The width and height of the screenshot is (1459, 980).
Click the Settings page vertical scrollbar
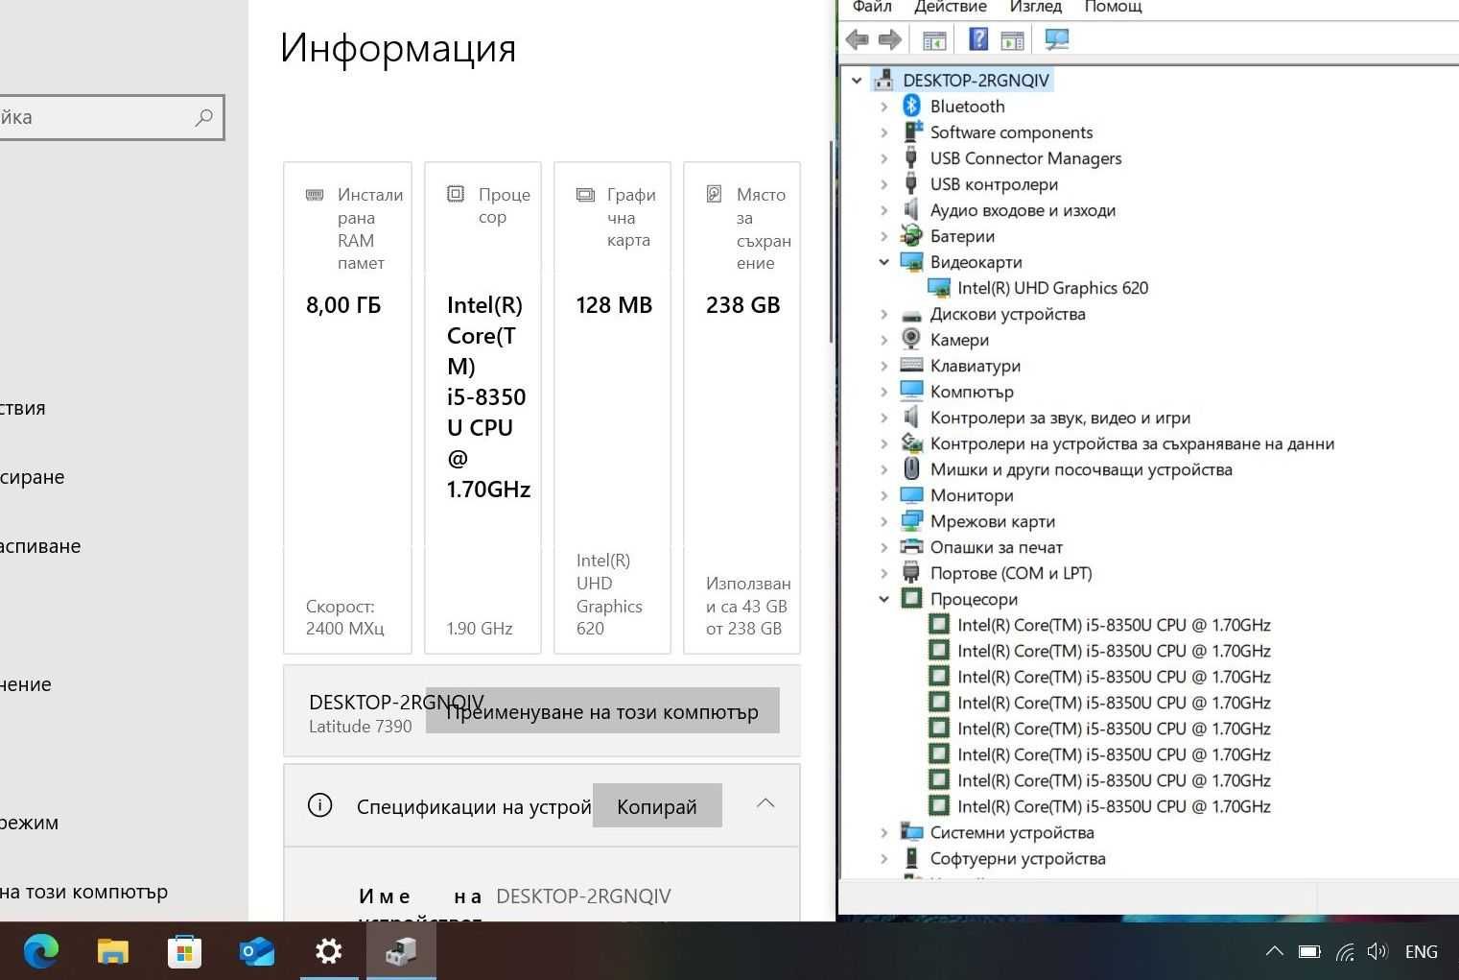831,242
